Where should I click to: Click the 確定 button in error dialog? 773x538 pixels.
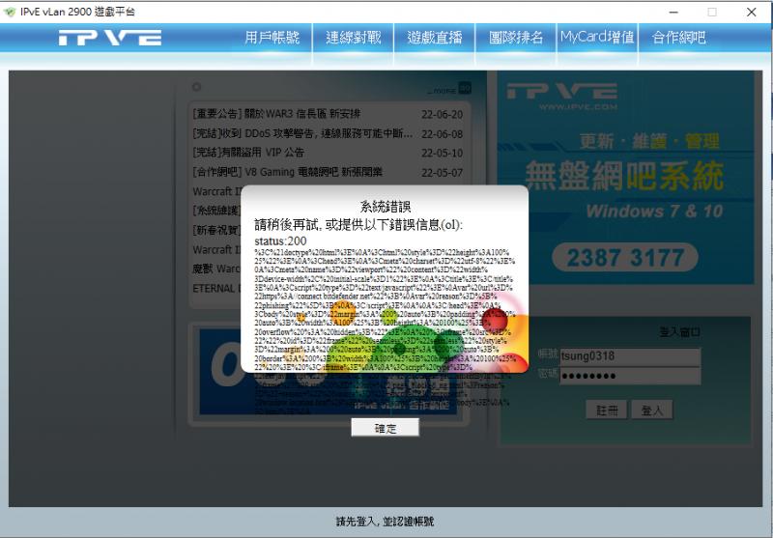coord(385,428)
